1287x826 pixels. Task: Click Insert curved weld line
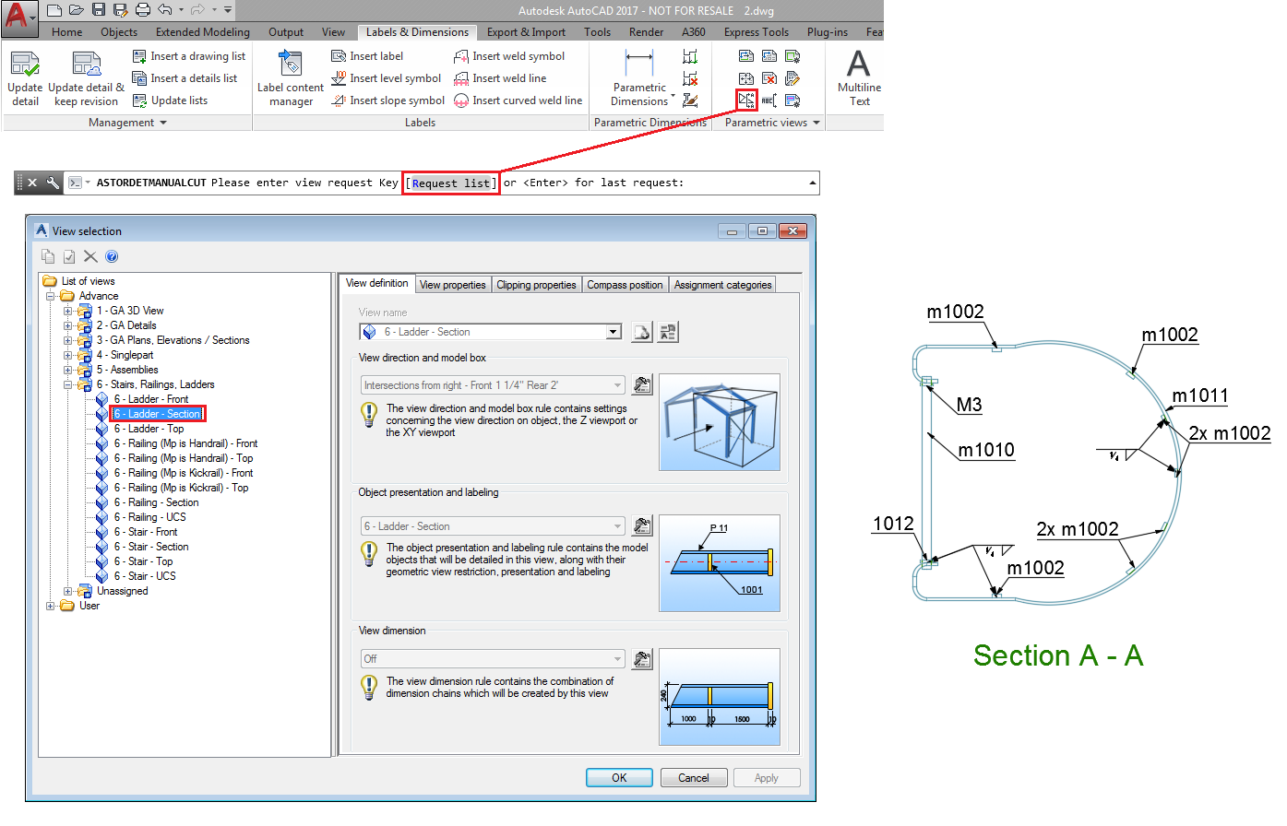point(518,100)
